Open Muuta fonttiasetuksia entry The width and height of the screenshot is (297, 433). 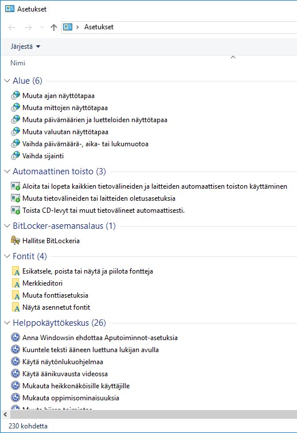(55, 295)
